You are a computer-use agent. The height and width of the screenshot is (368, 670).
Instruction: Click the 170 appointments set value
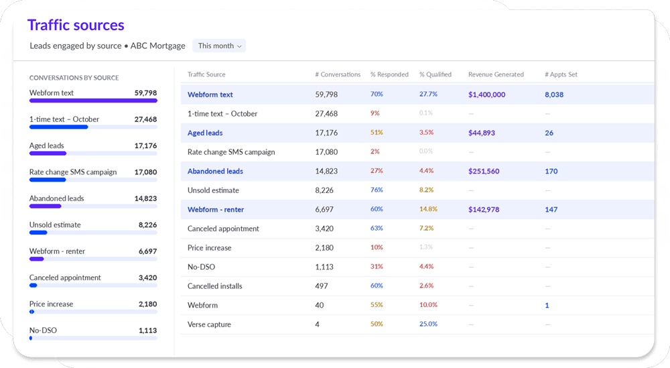551,171
